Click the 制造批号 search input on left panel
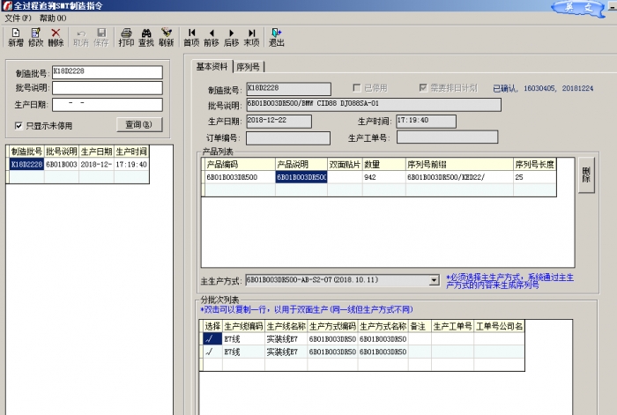The width and height of the screenshot is (617, 415). pos(108,72)
